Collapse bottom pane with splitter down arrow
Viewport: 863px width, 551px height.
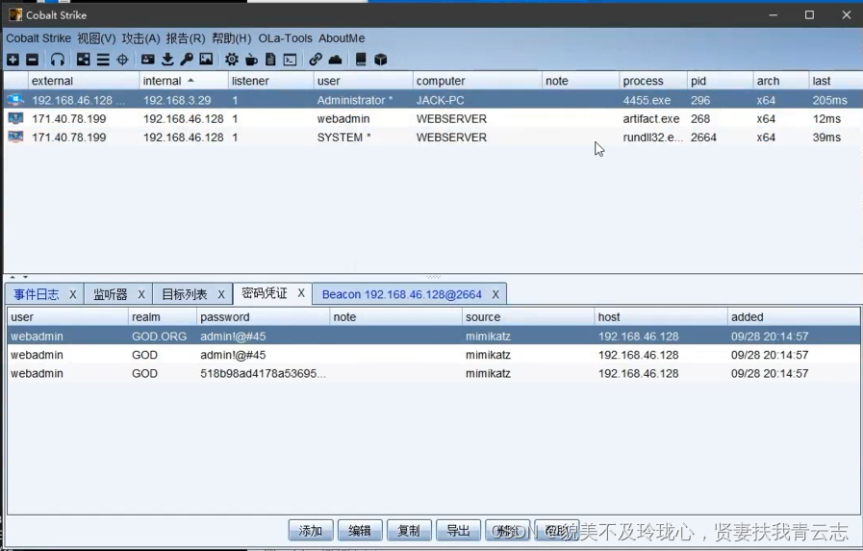click(25, 277)
